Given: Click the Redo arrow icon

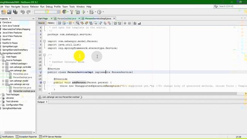Looking at the screenshot, I should click(x=28, y=12).
